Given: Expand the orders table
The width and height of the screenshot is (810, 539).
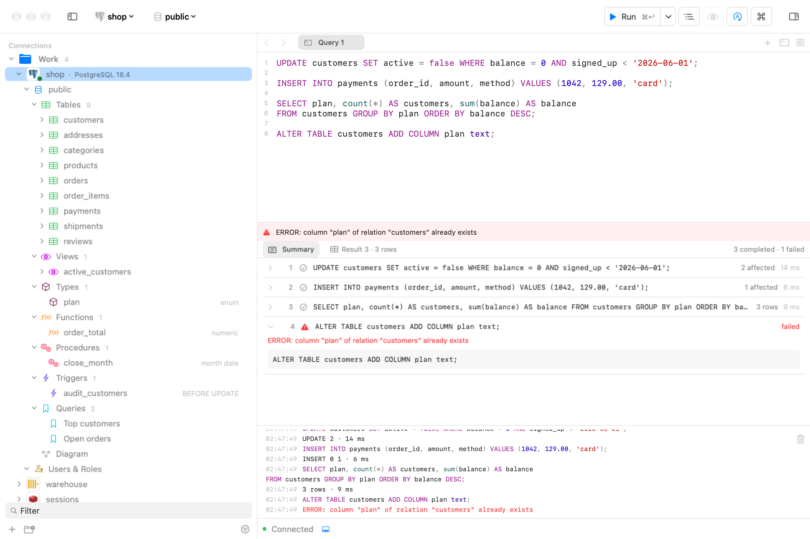Looking at the screenshot, I should point(41,181).
